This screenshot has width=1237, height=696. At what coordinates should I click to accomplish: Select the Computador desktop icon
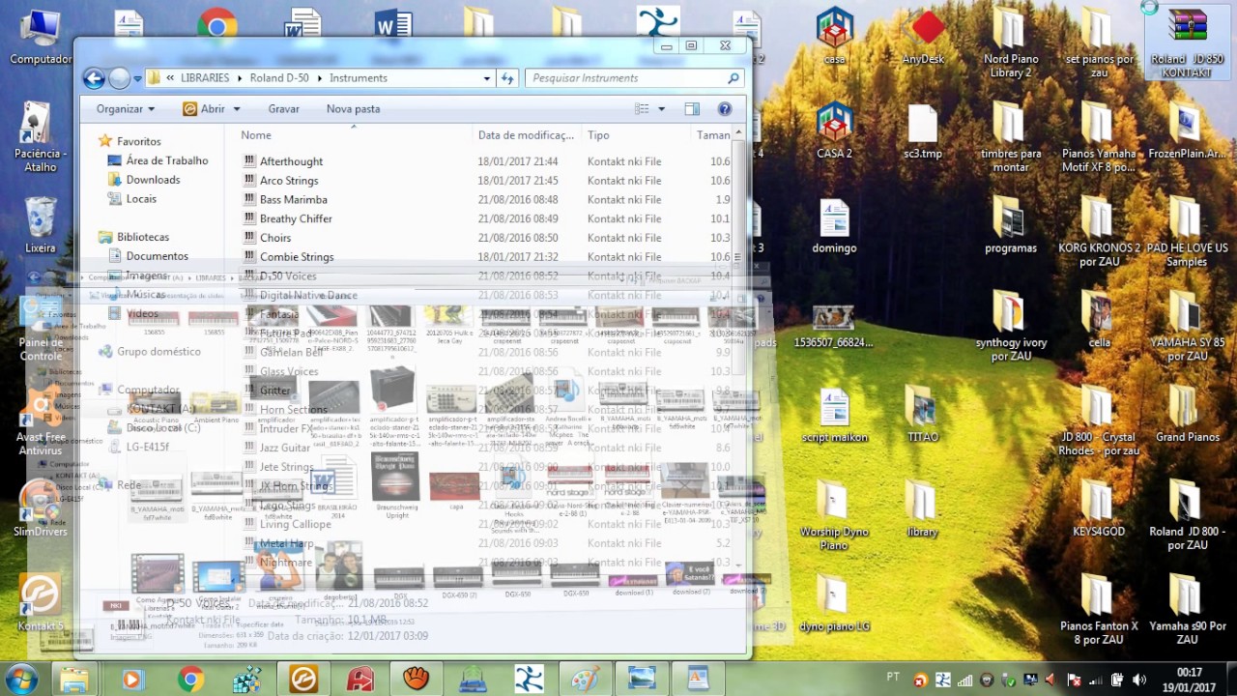(41, 39)
